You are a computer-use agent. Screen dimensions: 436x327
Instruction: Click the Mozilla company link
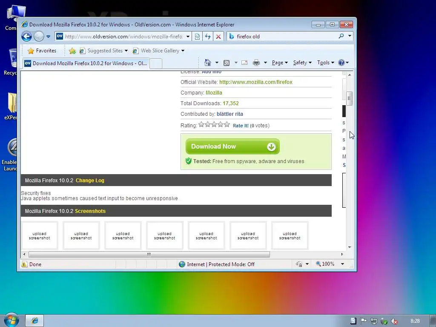[214, 92]
